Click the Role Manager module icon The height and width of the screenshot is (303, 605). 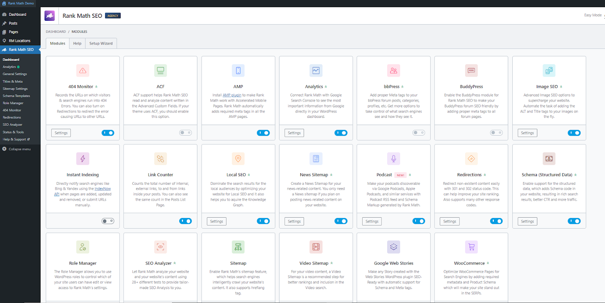tap(83, 247)
